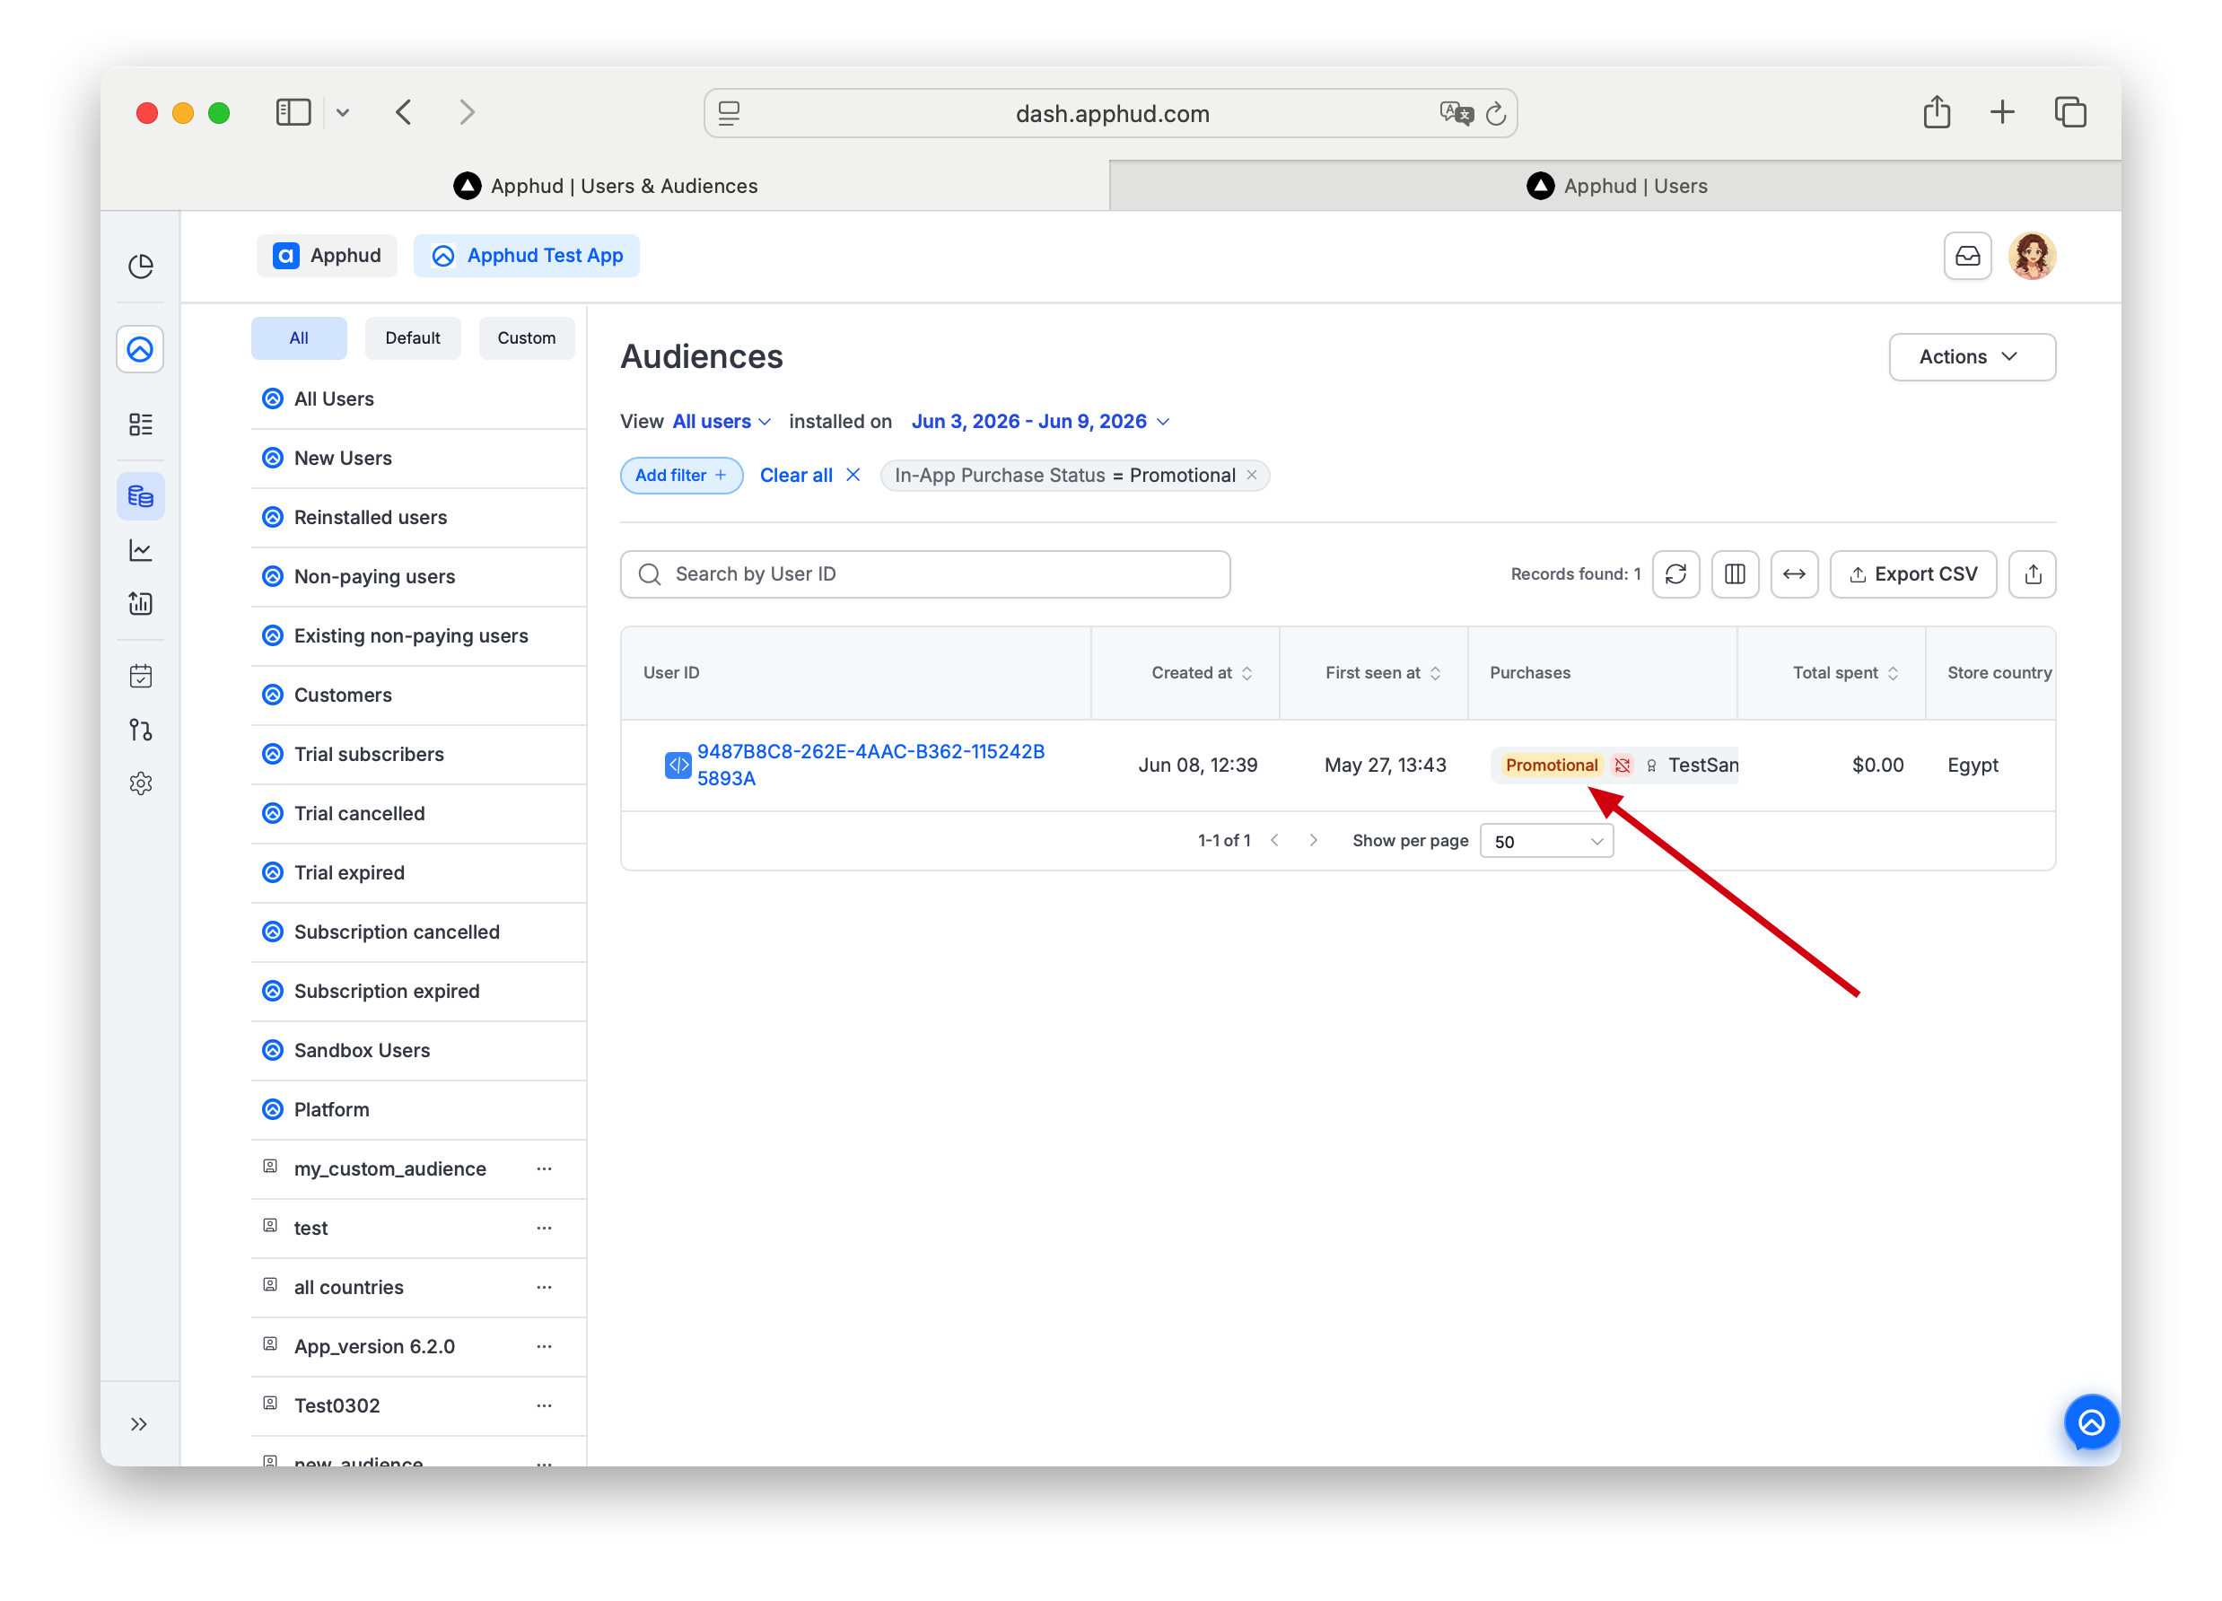Viewport: 2222px width, 1601px height.
Task: Export the list as CSV
Action: click(x=1912, y=574)
